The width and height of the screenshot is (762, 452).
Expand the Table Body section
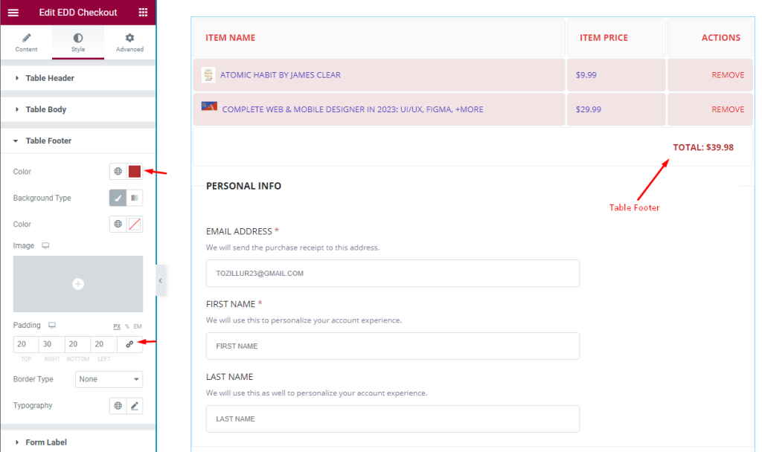(77, 110)
